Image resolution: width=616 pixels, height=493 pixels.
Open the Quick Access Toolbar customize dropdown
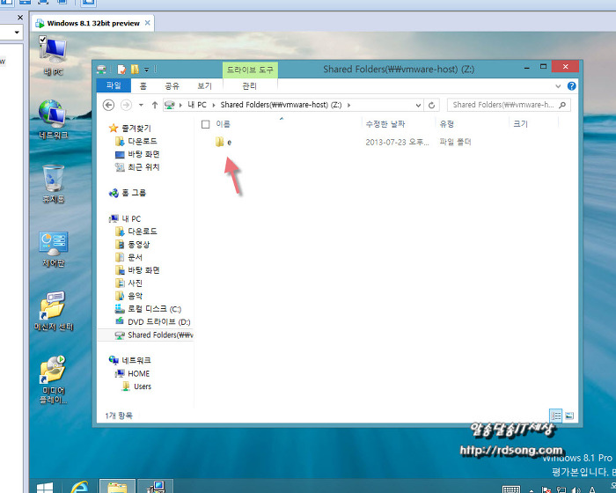tap(148, 69)
